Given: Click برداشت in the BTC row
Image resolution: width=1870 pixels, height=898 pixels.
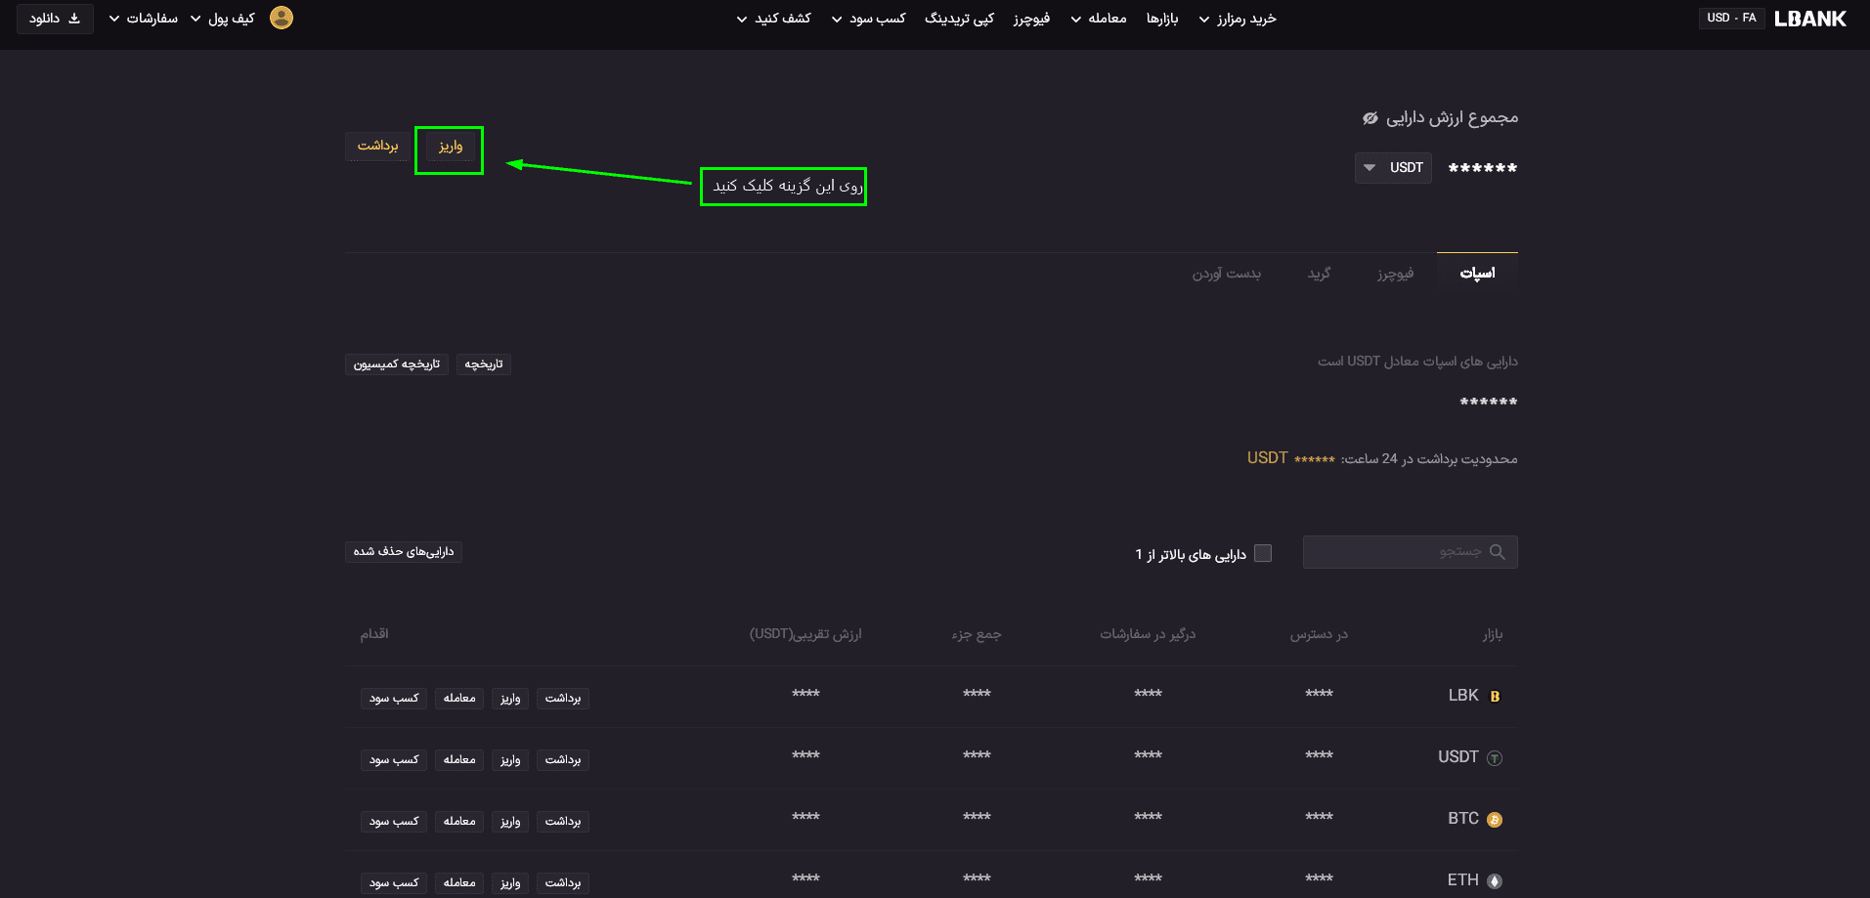Looking at the screenshot, I should point(563,822).
